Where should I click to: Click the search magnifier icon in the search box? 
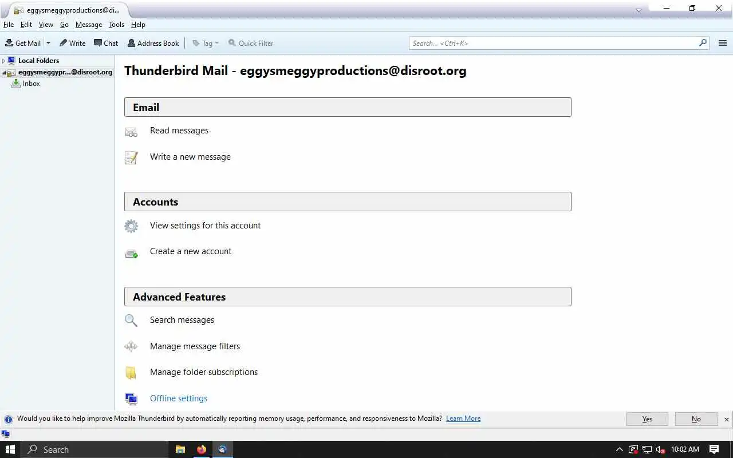[x=703, y=43]
